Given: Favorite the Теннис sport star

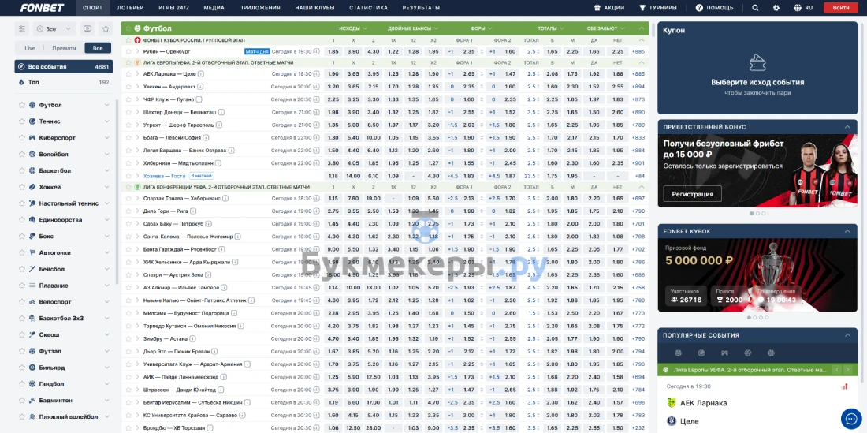Looking at the screenshot, I should click(22, 121).
